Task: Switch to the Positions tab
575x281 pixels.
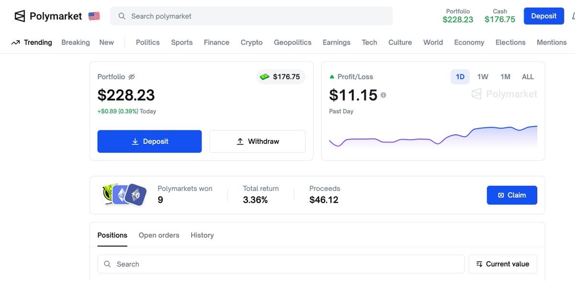Action: [x=112, y=235]
